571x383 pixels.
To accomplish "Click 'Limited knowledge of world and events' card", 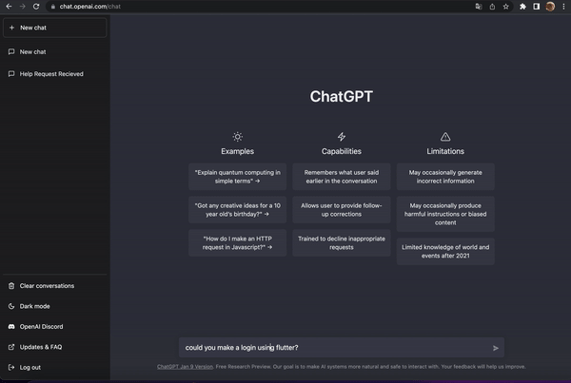I will click(x=445, y=251).
